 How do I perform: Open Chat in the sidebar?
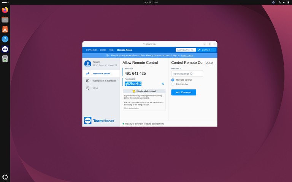click(101, 88)
